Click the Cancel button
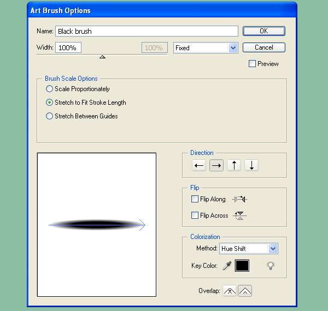This screenshot has width=328, height=311. click(263, 47)
